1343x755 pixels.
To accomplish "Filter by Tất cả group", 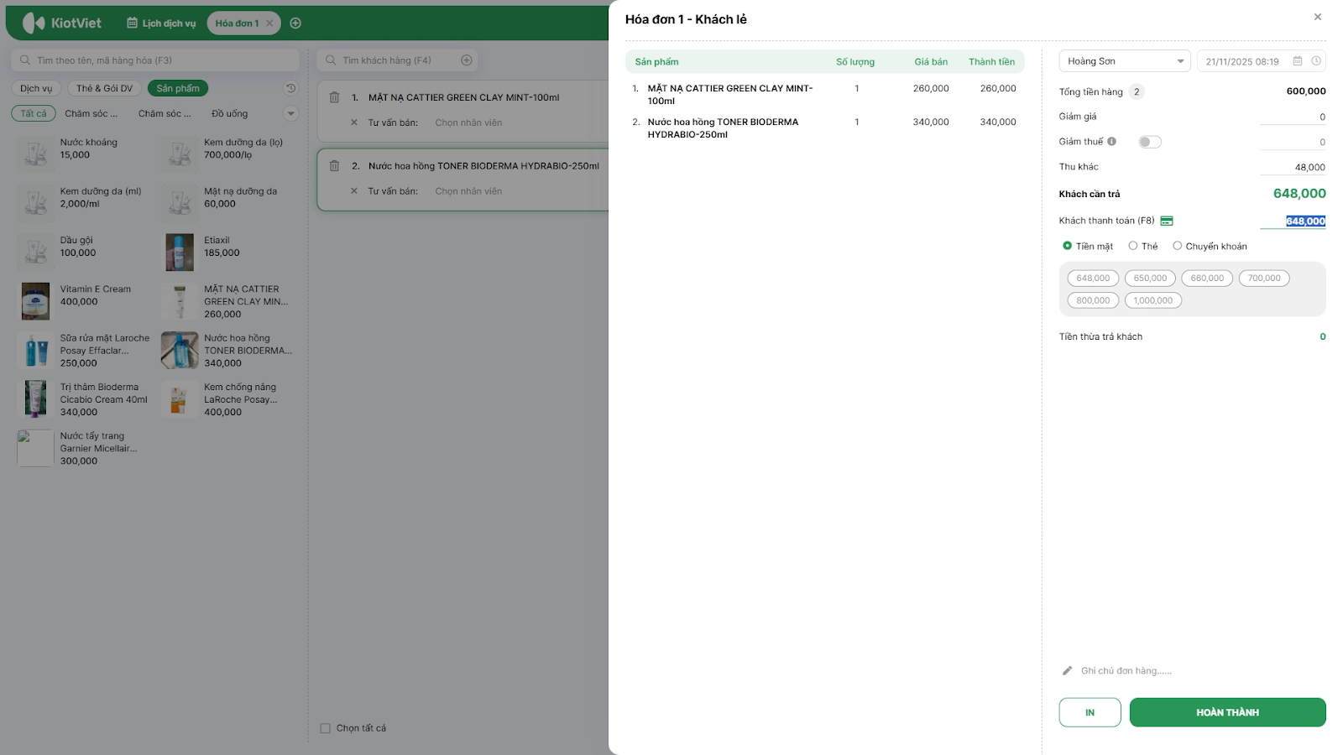I will click(x=34, y=113).
